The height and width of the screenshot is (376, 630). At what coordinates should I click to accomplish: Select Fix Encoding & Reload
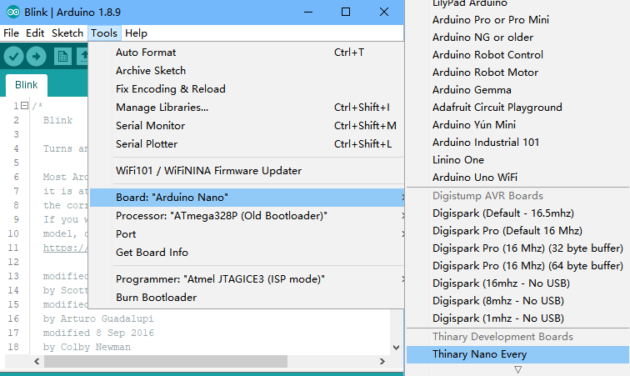[x=247, y=89]
